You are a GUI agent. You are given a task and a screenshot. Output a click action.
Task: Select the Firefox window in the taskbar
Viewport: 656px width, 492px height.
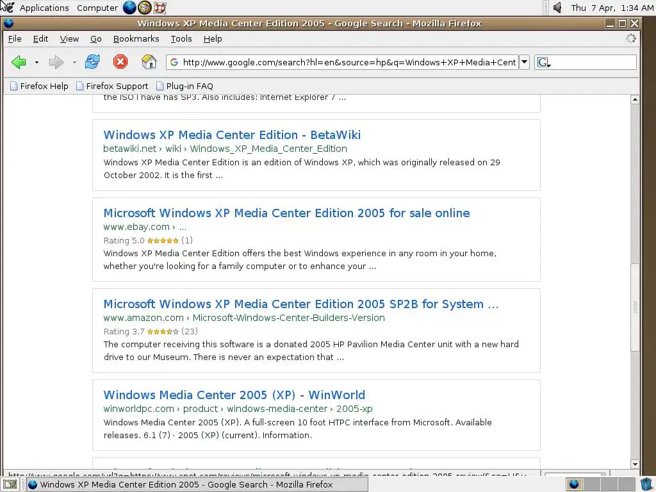tap(197, 484)
